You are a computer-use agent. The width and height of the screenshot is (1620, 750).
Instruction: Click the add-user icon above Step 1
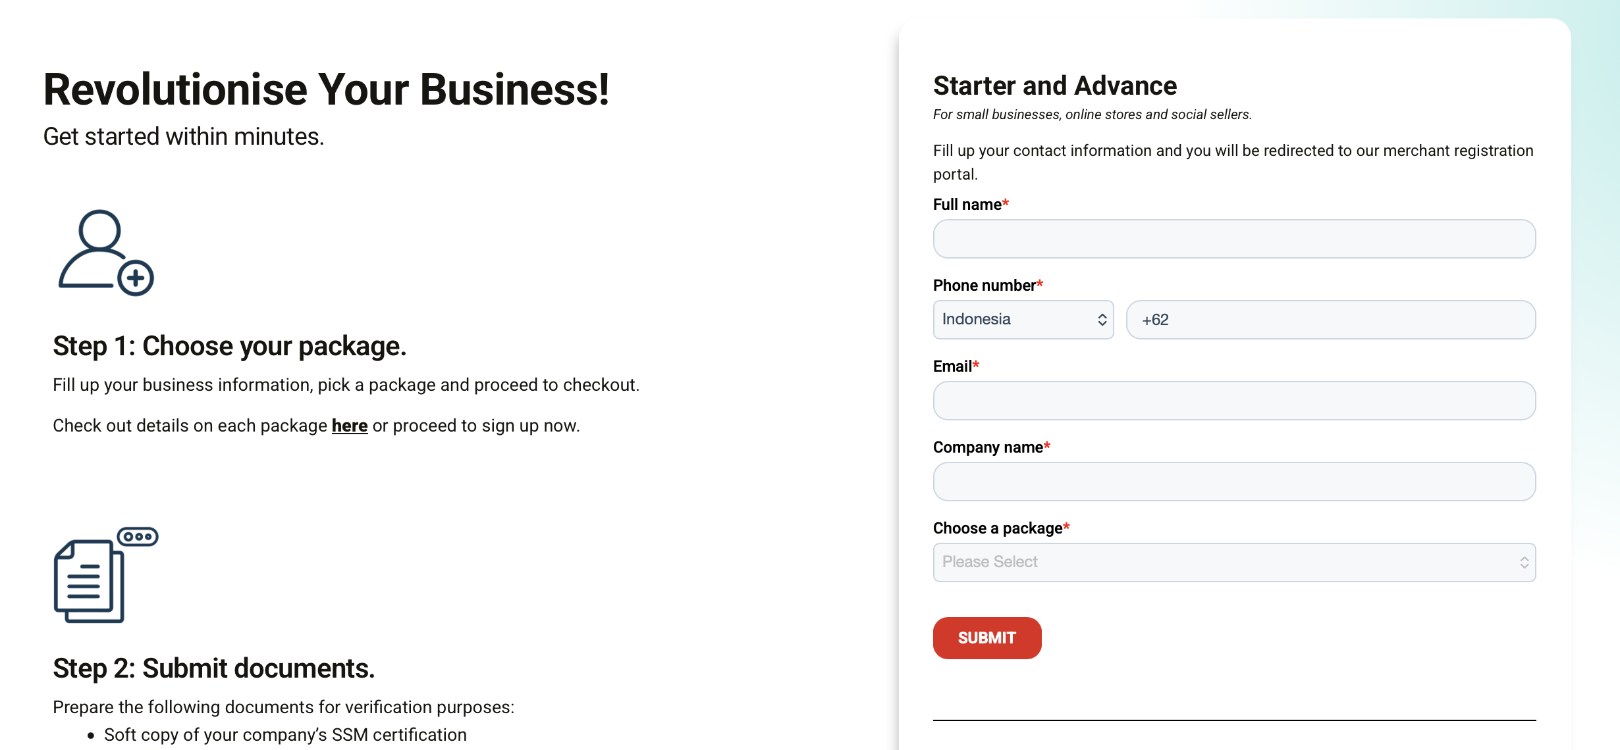[106, 253]
